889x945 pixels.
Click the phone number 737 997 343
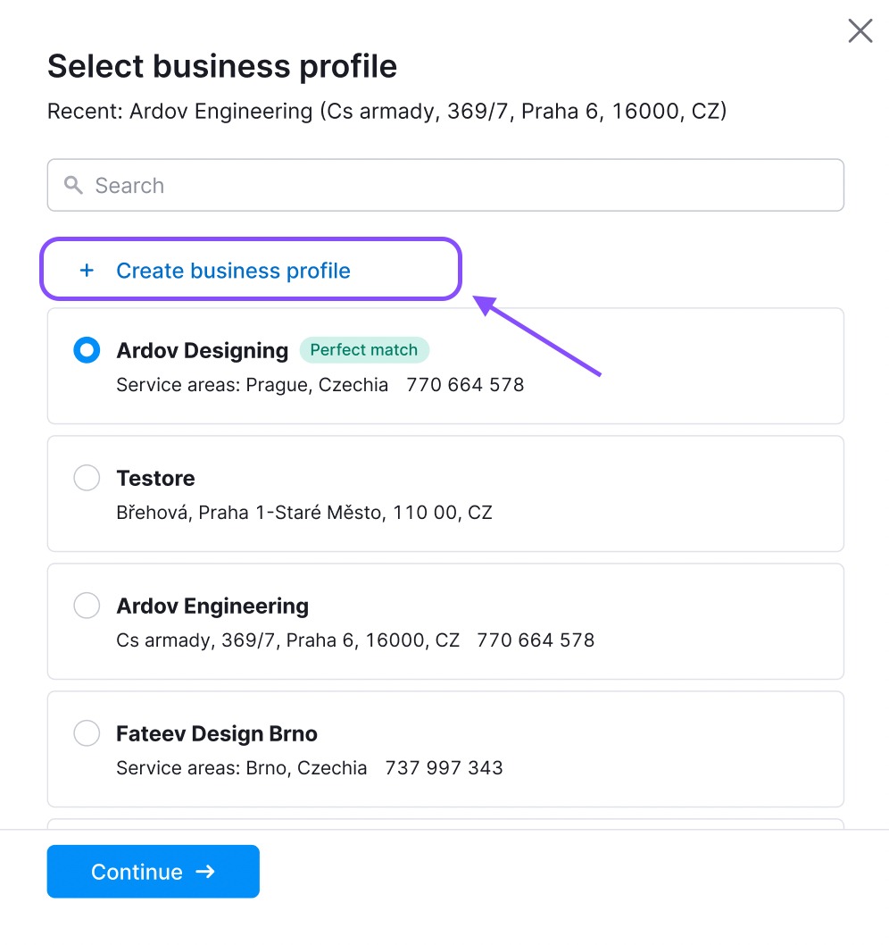[x=444, y=767]
